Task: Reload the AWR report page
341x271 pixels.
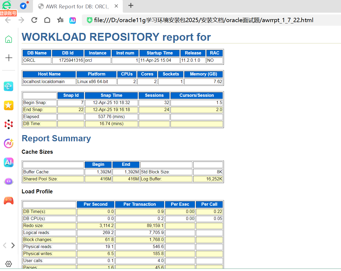Action: pos(34,20)
